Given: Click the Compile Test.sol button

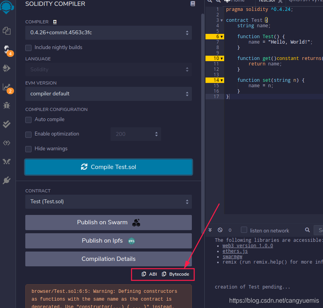Looking at the screenshot, I should pyautogui.click(x=108, y=166).
